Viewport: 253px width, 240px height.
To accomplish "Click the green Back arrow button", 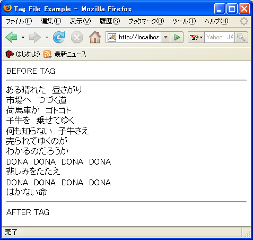I will coord(11,37).
